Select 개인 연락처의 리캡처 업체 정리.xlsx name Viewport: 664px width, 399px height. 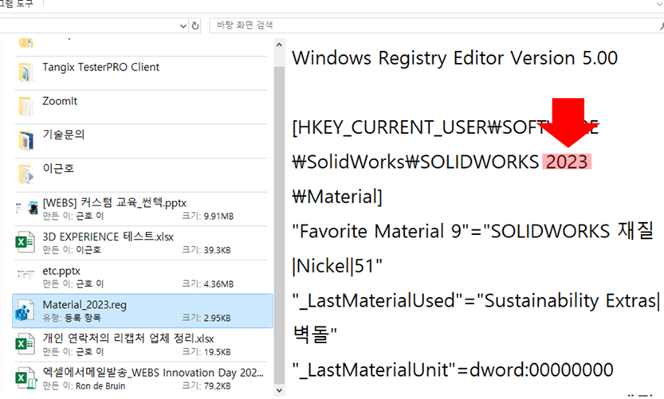pyautogui.click(x=128, y=338)
